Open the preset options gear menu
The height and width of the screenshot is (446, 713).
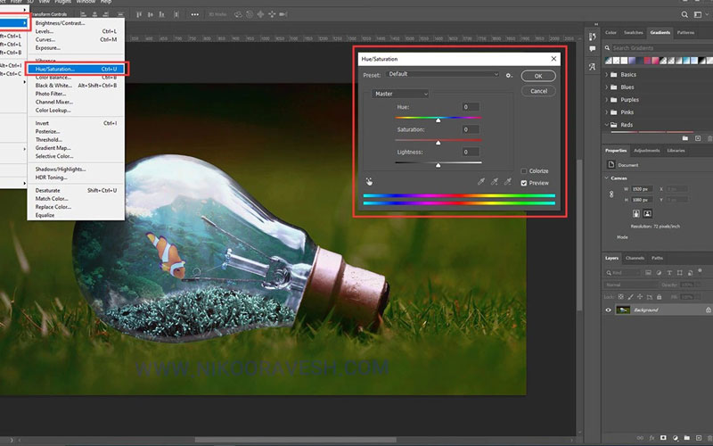click(x=509, y=75)
